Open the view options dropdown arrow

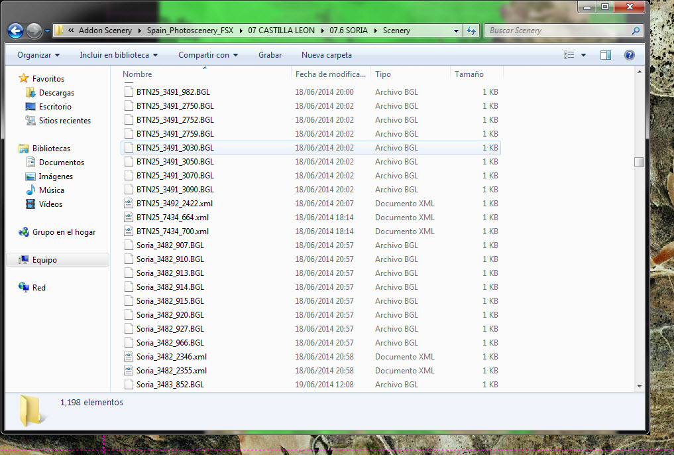[583, 55]
